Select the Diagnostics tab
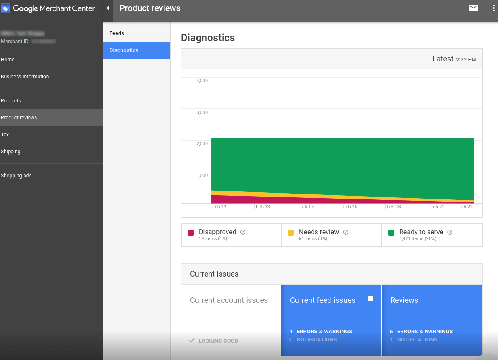The image size is (498, 360). pos(136,50)
